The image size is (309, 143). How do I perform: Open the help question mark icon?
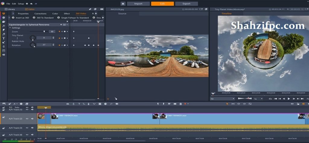27,4
